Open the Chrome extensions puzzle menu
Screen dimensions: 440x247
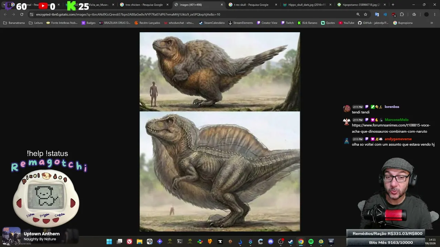(402, 14)
